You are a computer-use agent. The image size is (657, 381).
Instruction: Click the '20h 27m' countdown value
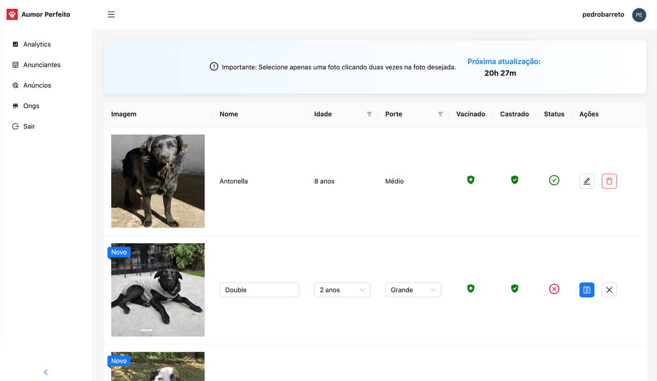(500, 73)
